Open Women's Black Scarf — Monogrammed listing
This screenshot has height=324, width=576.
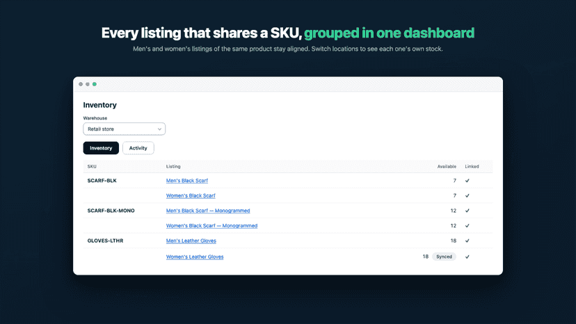point(211,225)
